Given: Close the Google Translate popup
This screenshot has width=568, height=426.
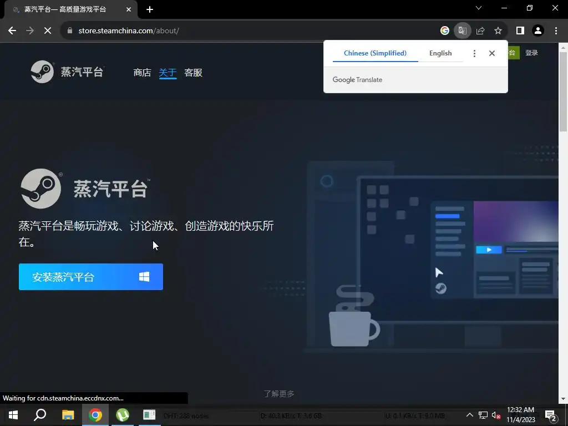Looking at the screenshot, I should [491, 53].
